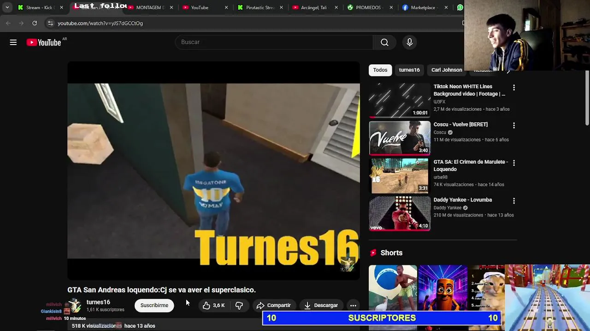Open options menu for Daddy Yankee Lovumba

pyautogui.click(x=513, y=201)
